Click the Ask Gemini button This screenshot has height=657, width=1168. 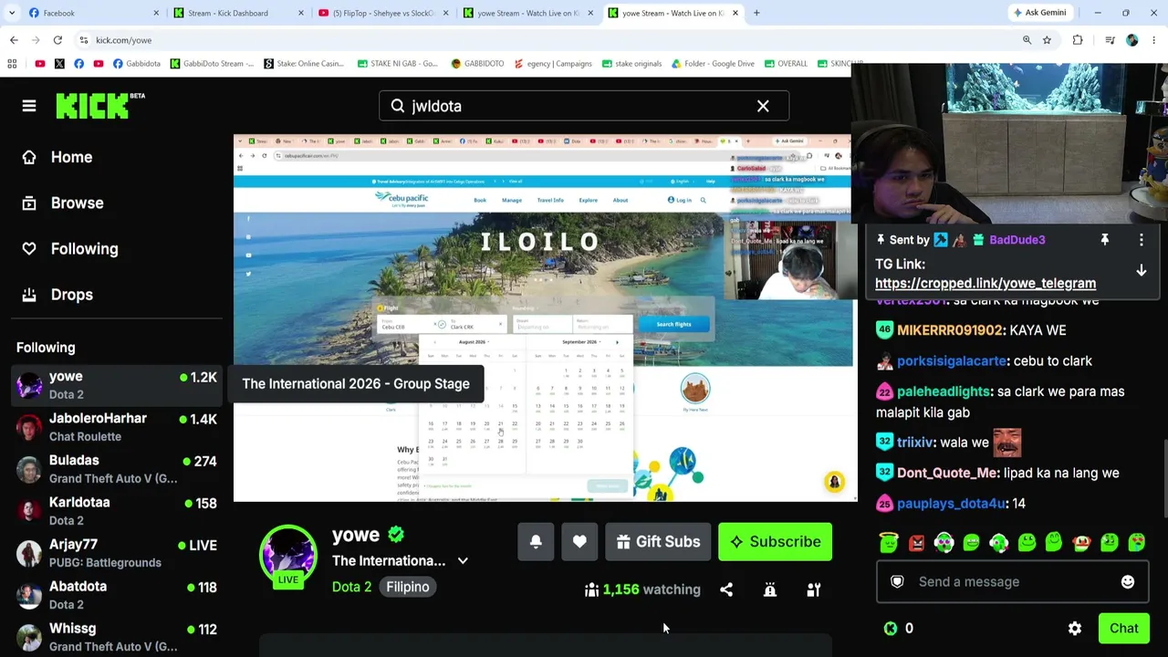click(1039, 13)
